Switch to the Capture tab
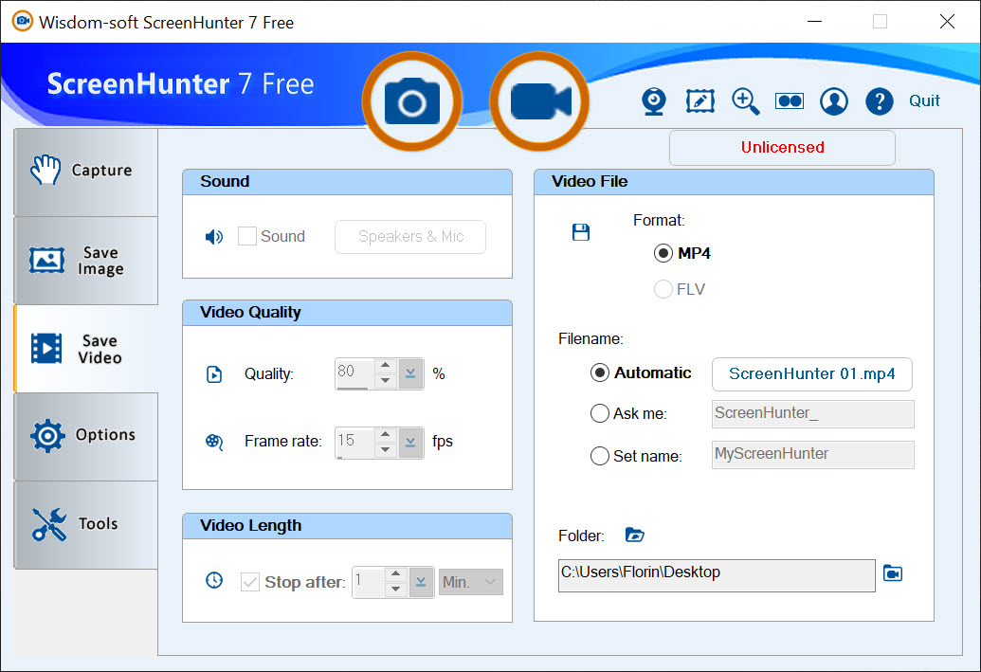Image resolution: width=981 pixels, height=672 pixels. click(86, 172)
